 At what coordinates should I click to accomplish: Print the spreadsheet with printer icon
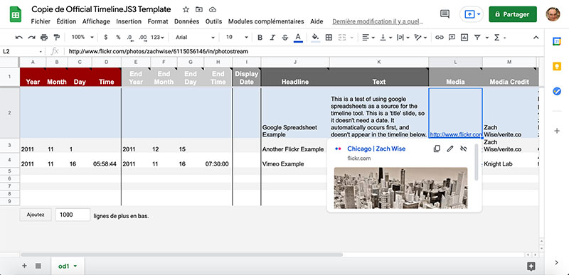(x=44, y=38)
